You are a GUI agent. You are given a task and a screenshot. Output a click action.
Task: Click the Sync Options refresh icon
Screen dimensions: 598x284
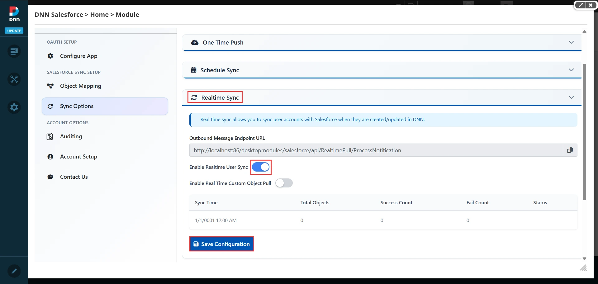50,106
